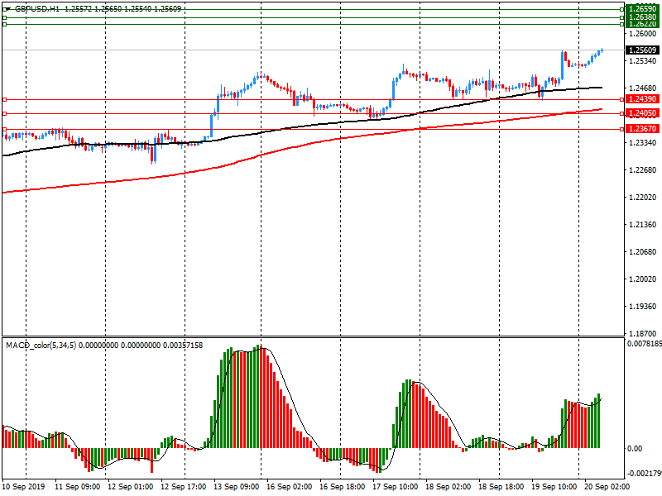The height and width of the screenshot is (496, 662).
Task: Click the 1.26000 price scale label
Action: click(643, 34)
